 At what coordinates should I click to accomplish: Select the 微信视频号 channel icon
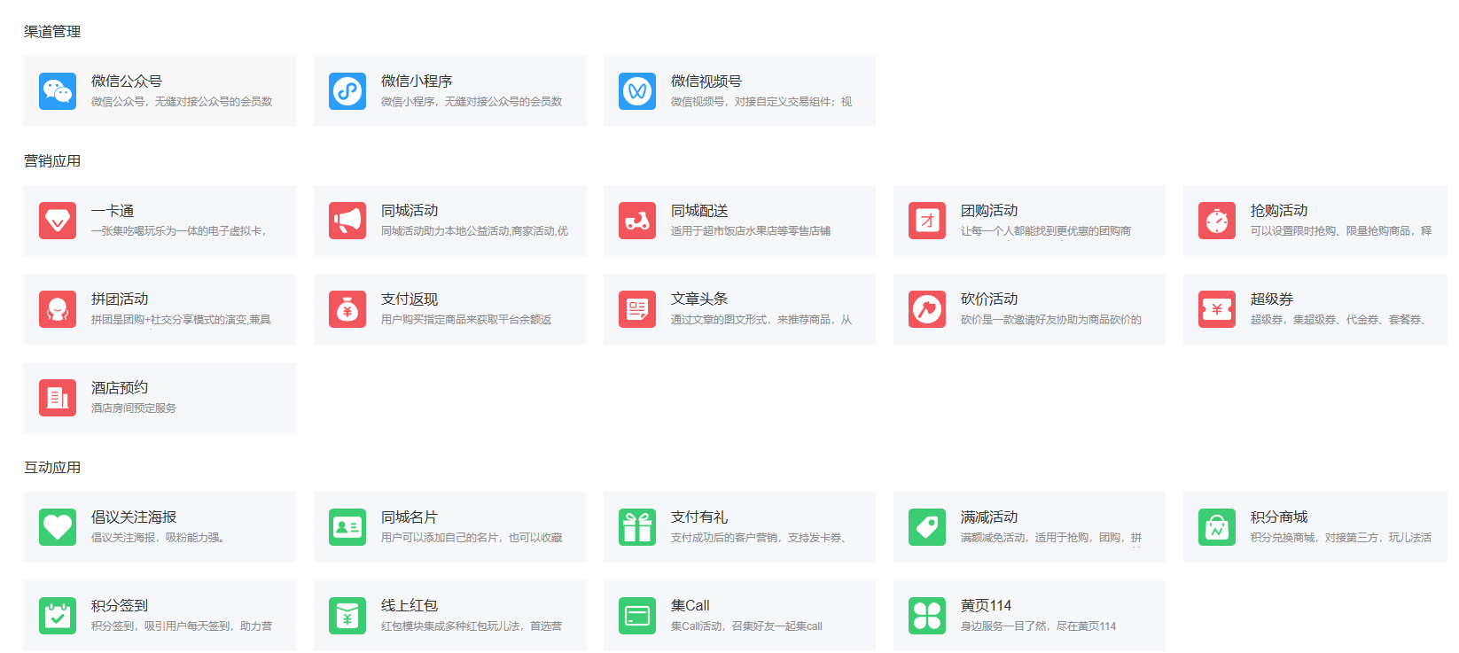tap(637, 91)
